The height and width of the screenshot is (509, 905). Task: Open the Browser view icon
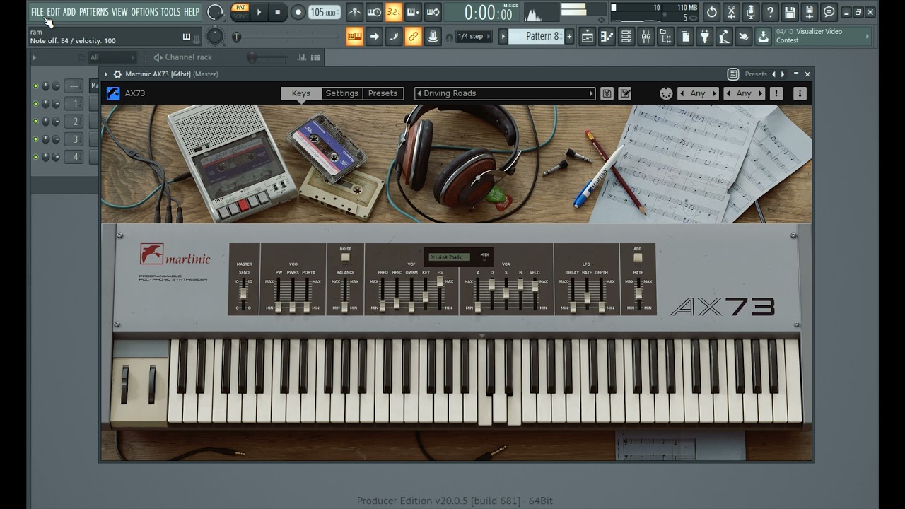click(x=665, y=37)
